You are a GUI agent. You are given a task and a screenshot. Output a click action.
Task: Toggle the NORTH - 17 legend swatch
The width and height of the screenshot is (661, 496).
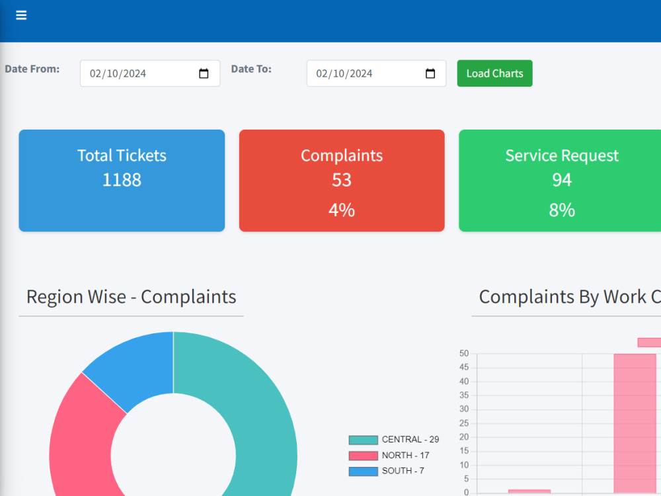[363, 456]
